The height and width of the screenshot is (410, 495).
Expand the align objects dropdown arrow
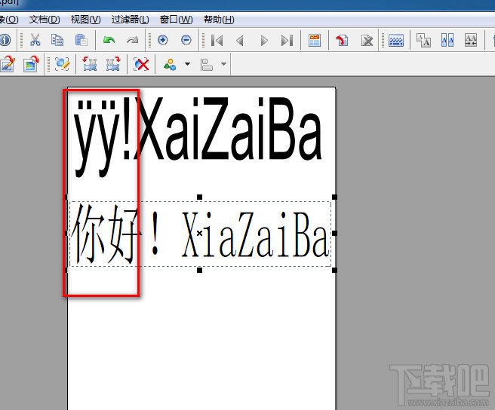pyautogui.click(x=224, y=64)
